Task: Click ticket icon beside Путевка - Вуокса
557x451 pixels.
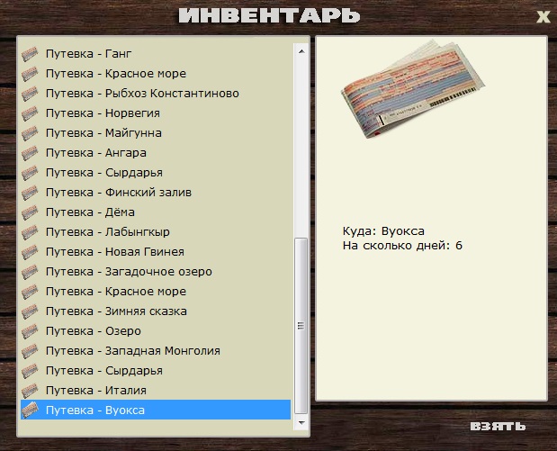Action: coord(30,410)
